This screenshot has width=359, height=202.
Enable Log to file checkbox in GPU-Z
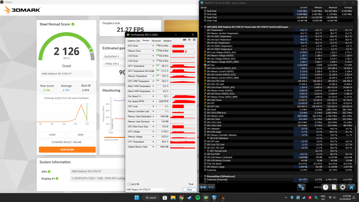click(129, 184)
